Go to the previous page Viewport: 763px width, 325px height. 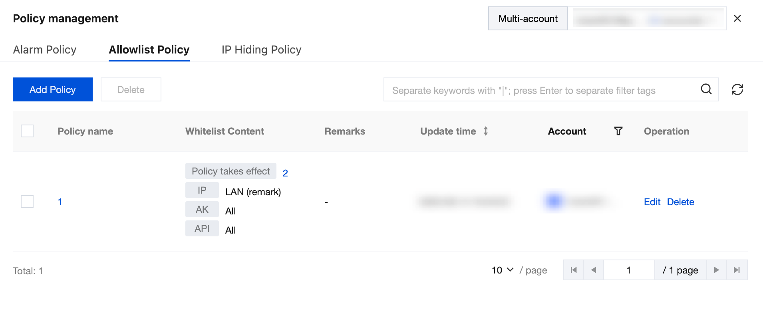click(594, 270)
